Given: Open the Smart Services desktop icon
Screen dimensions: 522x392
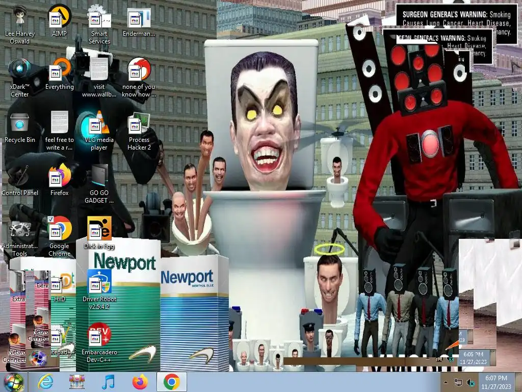Looking at the screenshot, I should coord(99,25).
